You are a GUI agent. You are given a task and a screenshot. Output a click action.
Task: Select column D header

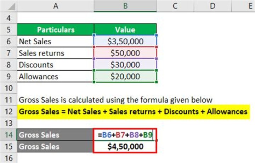212,6
